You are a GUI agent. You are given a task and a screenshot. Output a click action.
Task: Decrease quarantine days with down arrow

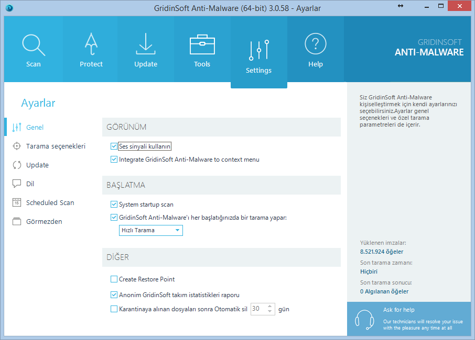coord(270,312)
